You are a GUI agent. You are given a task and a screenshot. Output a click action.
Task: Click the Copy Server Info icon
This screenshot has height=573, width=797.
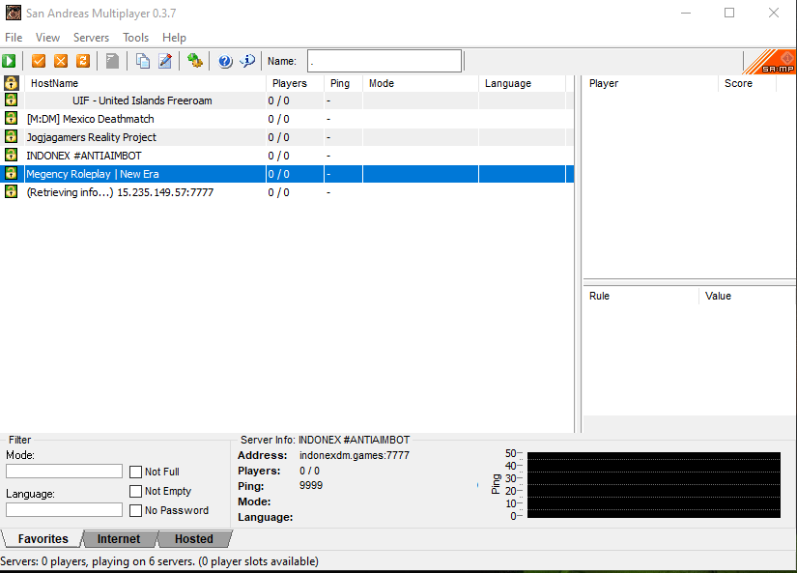143,61
